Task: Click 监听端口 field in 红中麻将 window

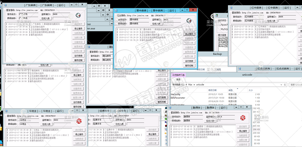Action: pyautogui.click(x=287, y=17)
